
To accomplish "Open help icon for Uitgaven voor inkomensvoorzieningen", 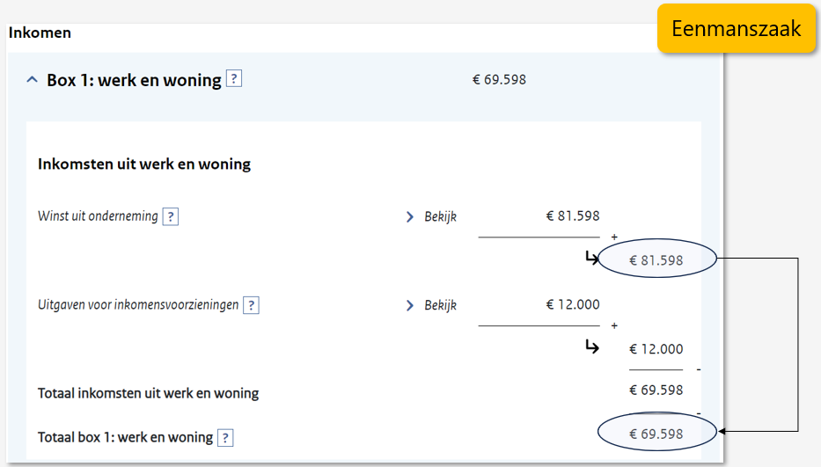I will 252,305.
